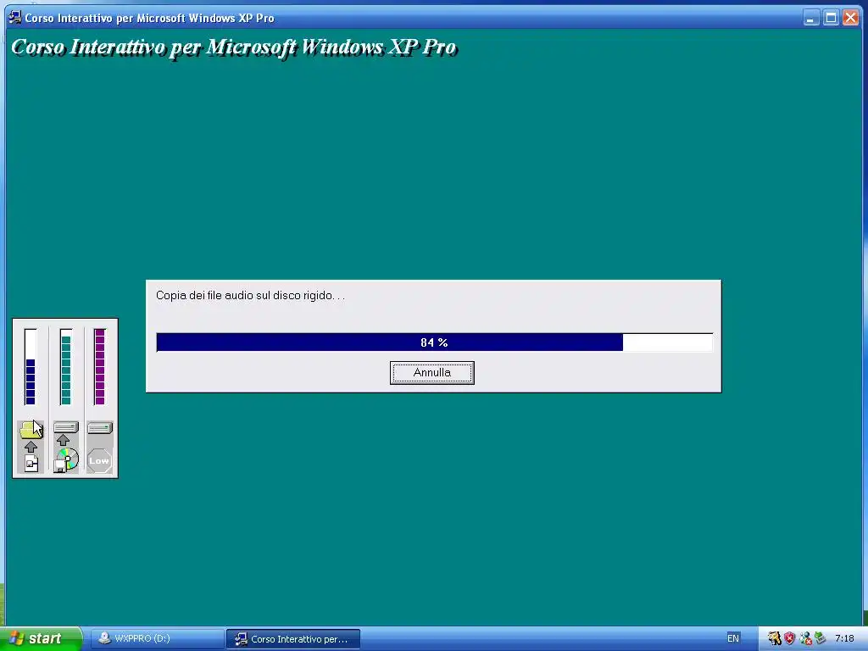Viewport: 868px width, 651px height.
Task: Click the up arrow above the CD icon
Action: click(x=63, y=440)
